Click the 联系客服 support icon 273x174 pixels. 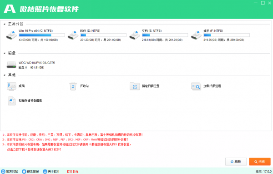pyautogui.click(x=24, y=172)
